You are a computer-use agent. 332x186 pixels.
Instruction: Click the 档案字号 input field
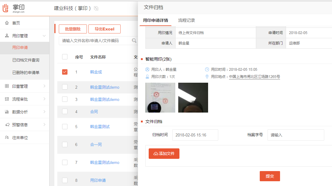click(x=296, y=135)
